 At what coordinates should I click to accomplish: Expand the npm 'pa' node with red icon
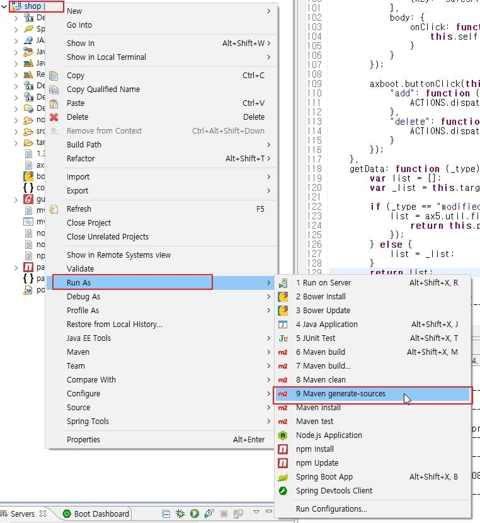16,268
